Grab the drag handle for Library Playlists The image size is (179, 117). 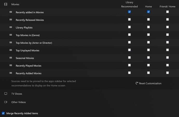(11, 27)
